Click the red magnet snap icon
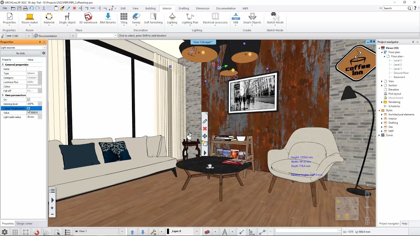 pos(36,232)
